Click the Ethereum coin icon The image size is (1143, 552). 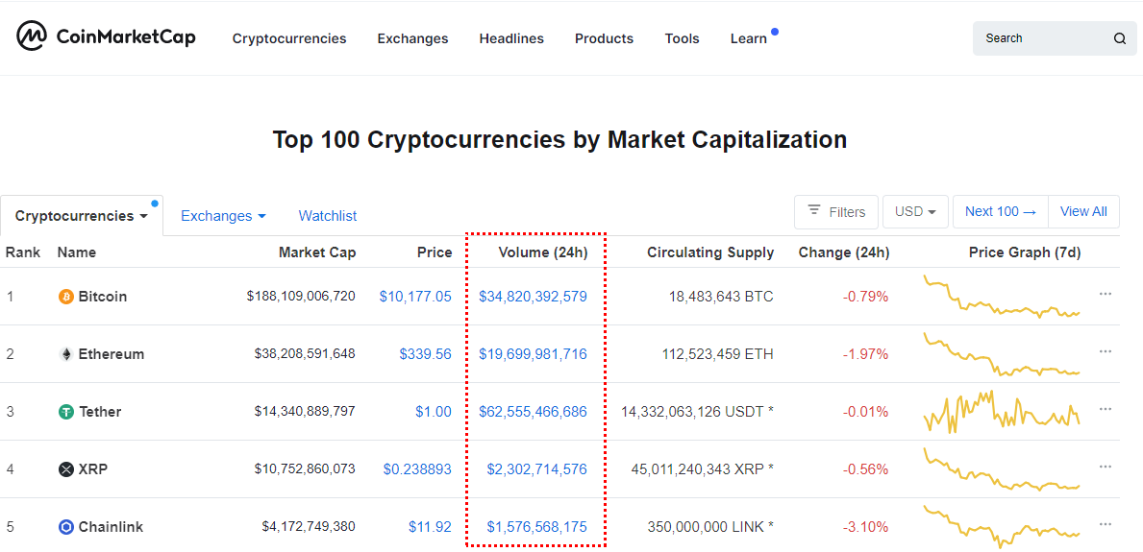(x=66, y=354)
